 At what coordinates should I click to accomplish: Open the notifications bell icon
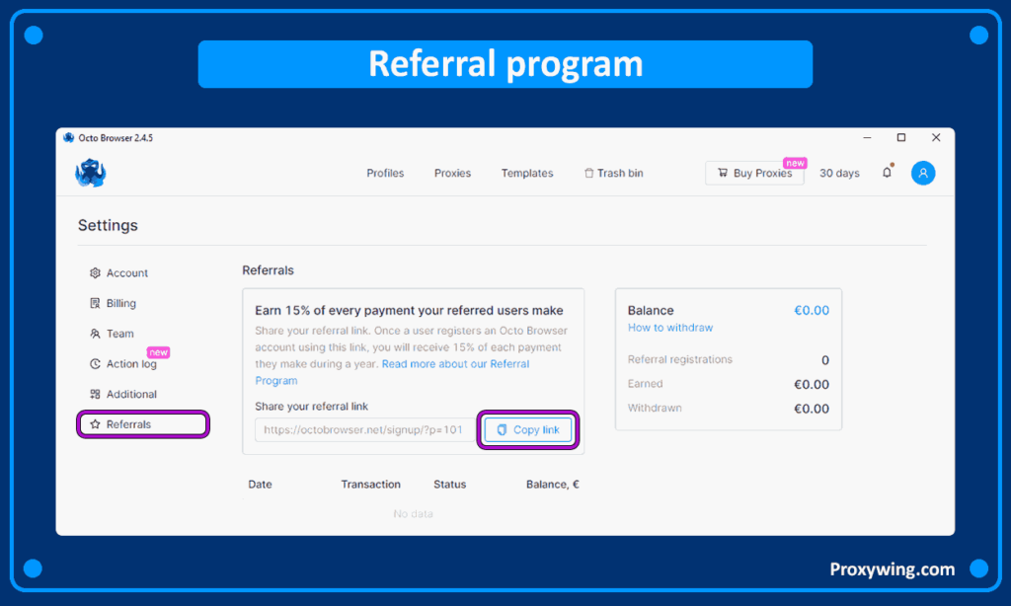pyautogui.click(x=887, y=173)
